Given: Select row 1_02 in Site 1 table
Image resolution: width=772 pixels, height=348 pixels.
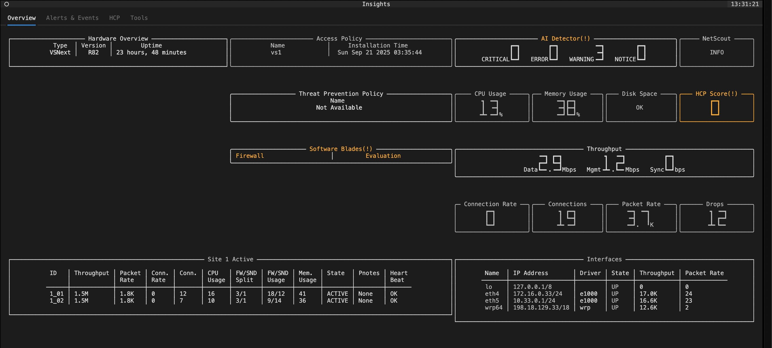Looking at the screenshot, I should click(57, 301).
